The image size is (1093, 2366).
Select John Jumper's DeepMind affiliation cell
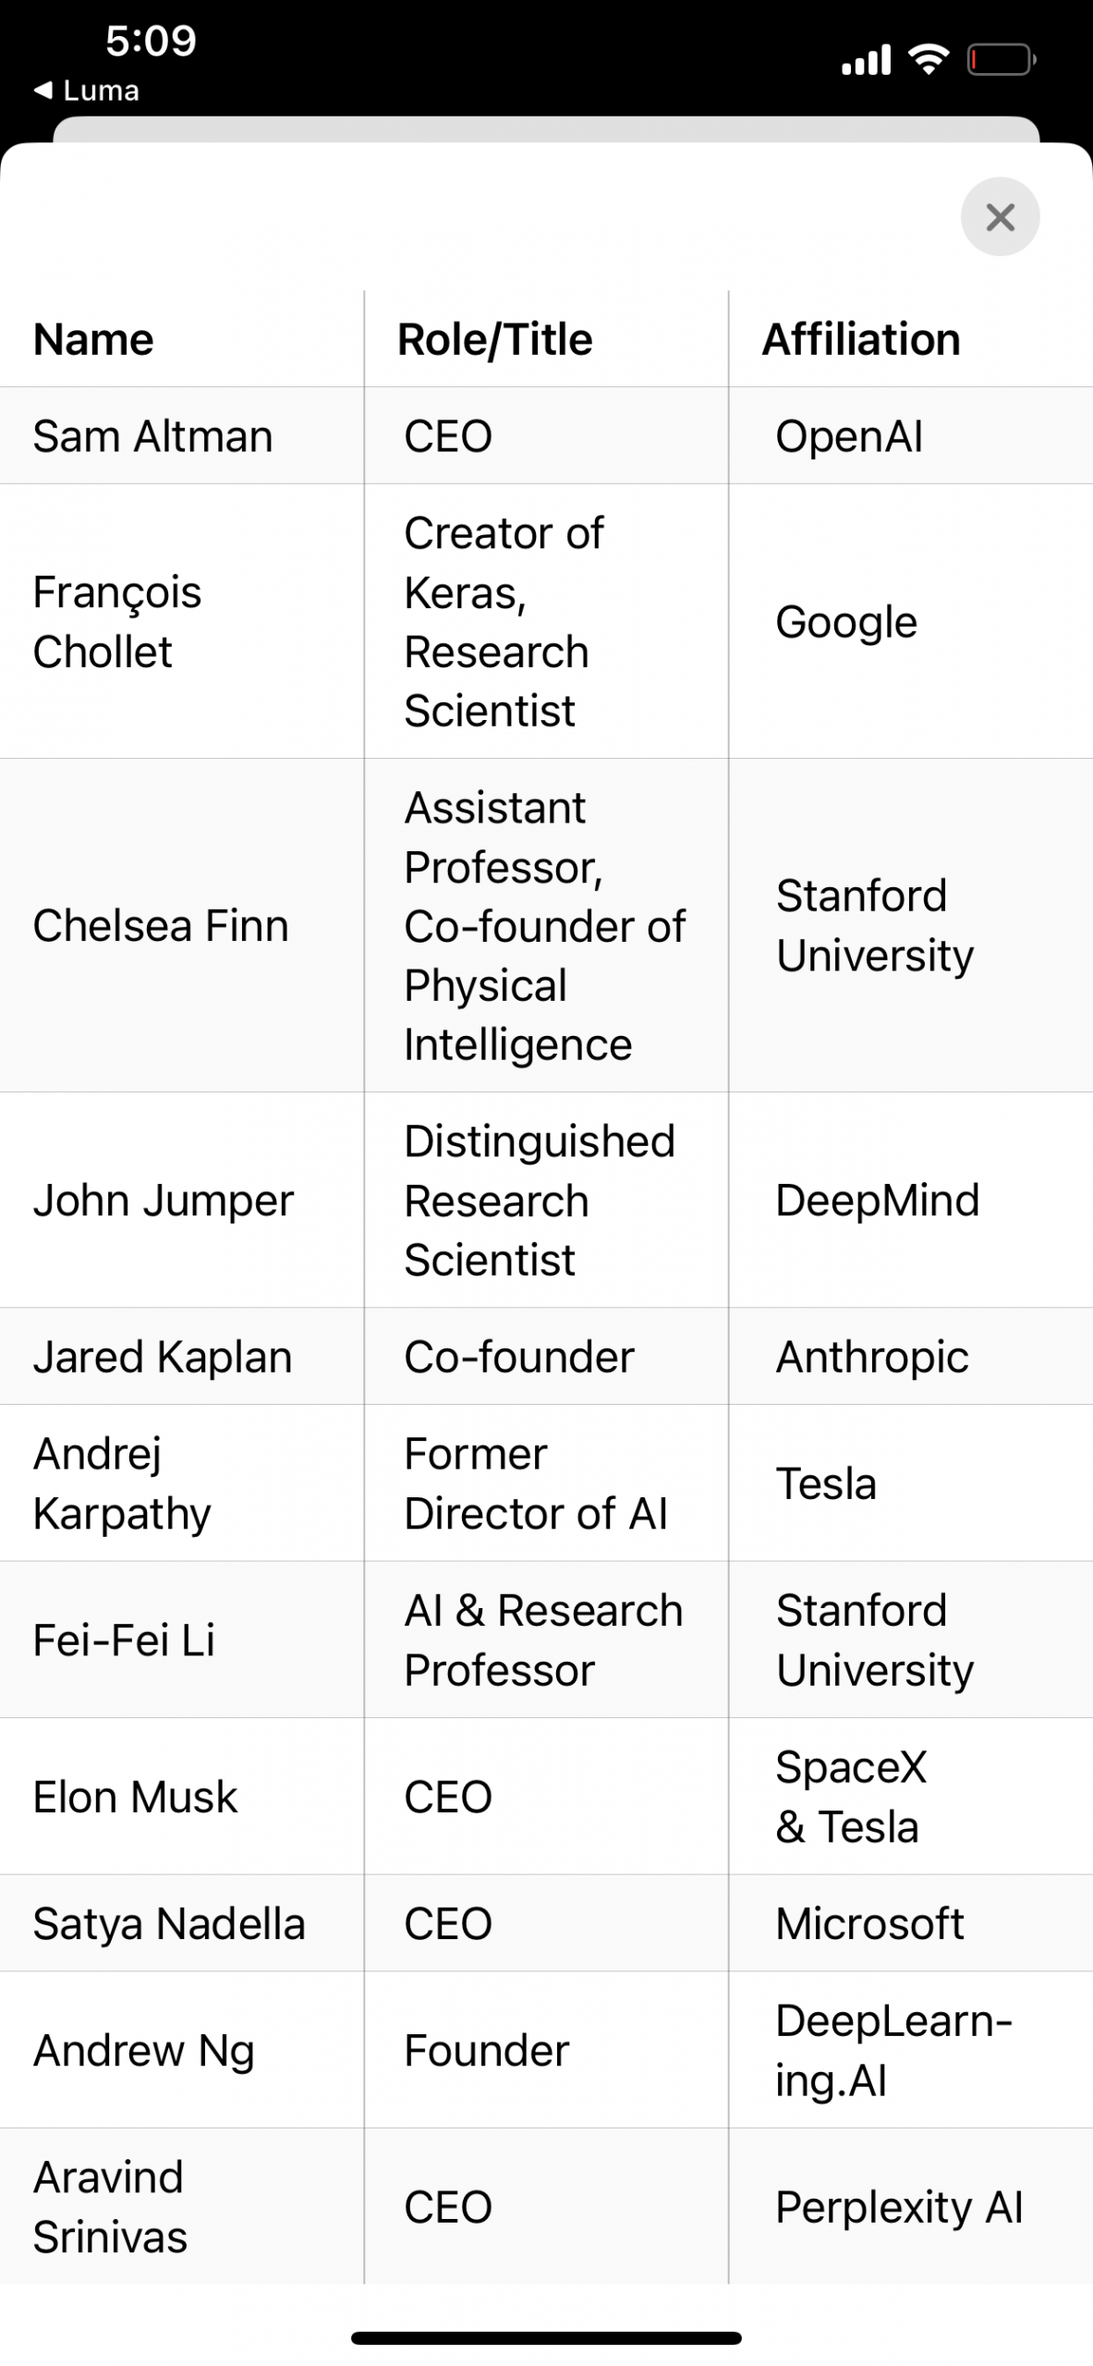click(877, 1201)
